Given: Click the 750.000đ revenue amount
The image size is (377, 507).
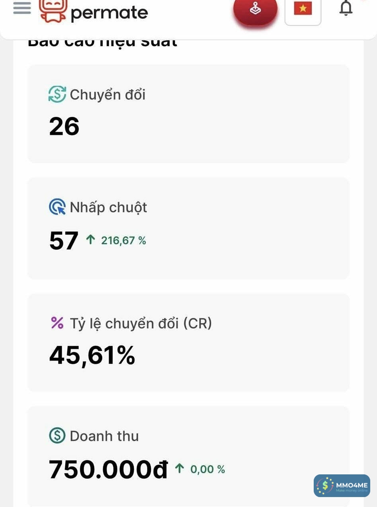Looking at the screenshot, I should click(108, 470).
